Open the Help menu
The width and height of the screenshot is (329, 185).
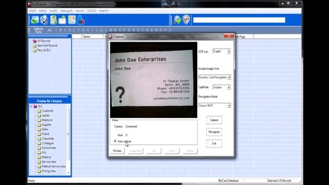[x=104, y=11]
